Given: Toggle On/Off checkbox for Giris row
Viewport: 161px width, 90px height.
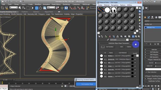Looking at the screenshot, I should 135,73.
